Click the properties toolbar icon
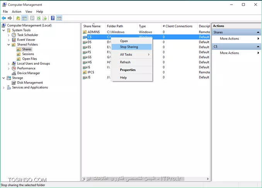The width and height of the screenshot is (262, 188). point(32,18)
